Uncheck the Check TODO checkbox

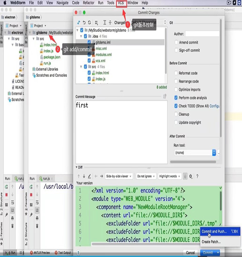pyautogui.click(x=176, y=106)
